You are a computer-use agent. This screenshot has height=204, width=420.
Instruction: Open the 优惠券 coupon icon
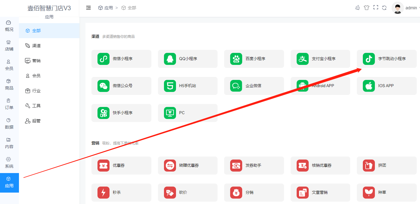(x=103, y=166)
